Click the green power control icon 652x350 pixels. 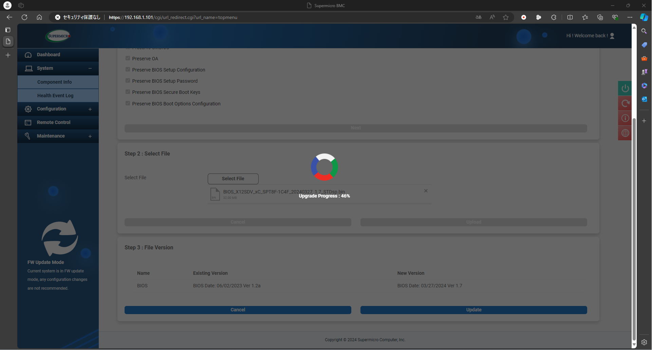[625, 89]
